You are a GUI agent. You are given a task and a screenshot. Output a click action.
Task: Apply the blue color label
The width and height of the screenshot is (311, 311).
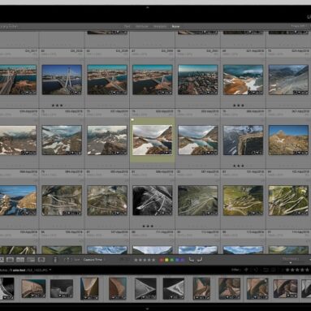coord(177,260)
